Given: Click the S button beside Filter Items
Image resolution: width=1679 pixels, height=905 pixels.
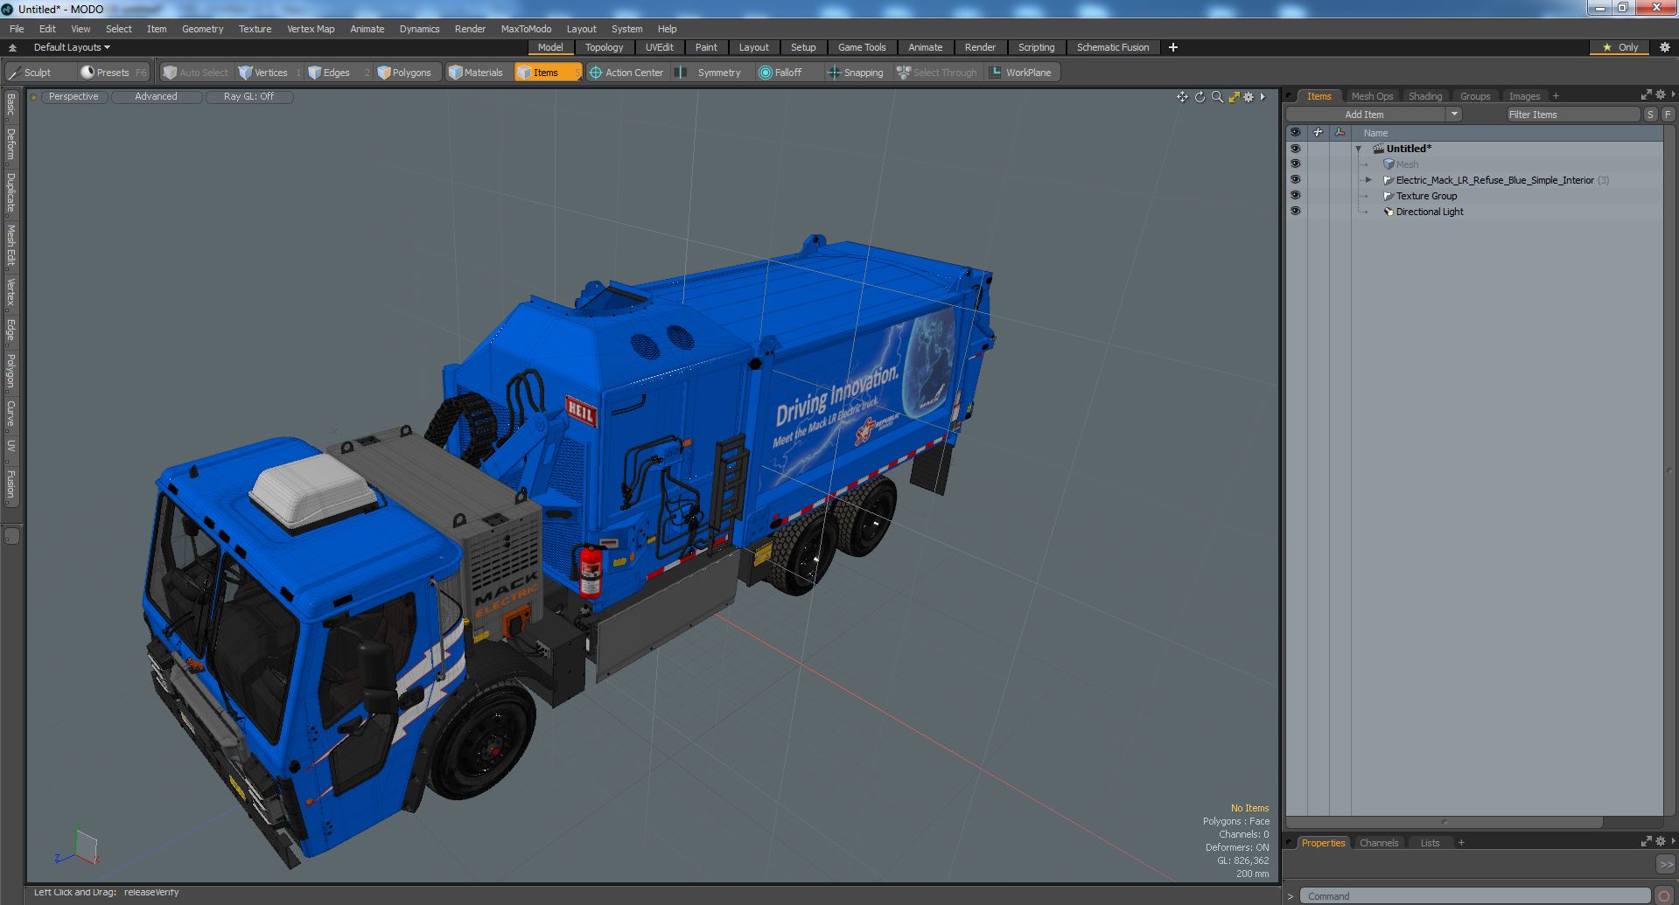Looking at the screenshot, I should [1650, 115].
